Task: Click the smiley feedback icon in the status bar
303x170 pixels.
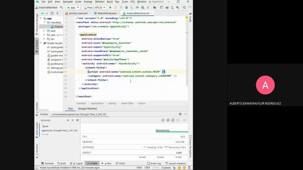Action: click(179, 168)
